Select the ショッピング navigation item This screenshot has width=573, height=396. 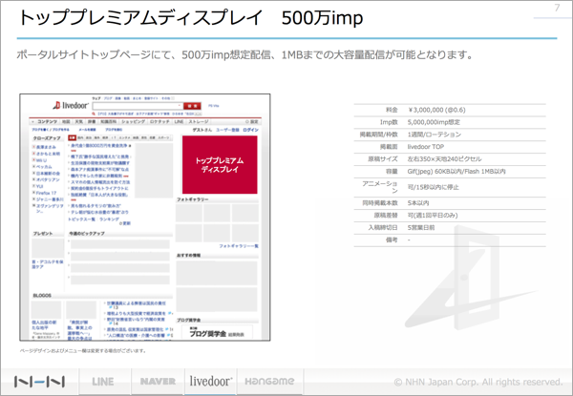click(134, 121)
